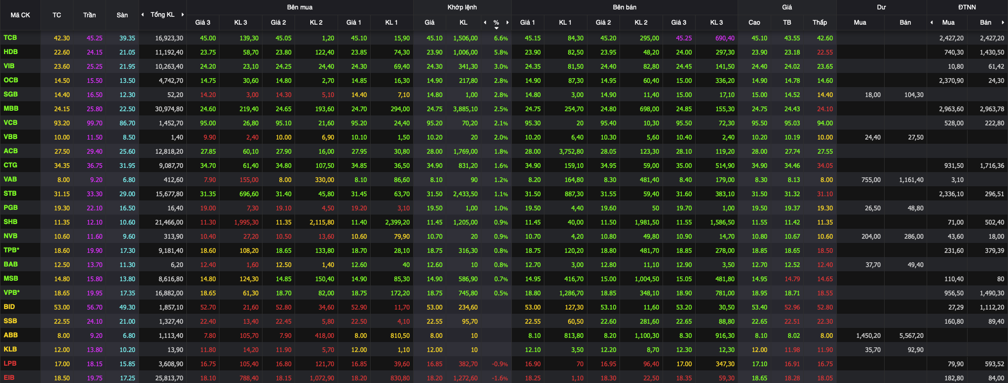Viewport: 1008px width, 383px height.
Task: Open the SGB stock ticker
Action: tap(10, 94)
